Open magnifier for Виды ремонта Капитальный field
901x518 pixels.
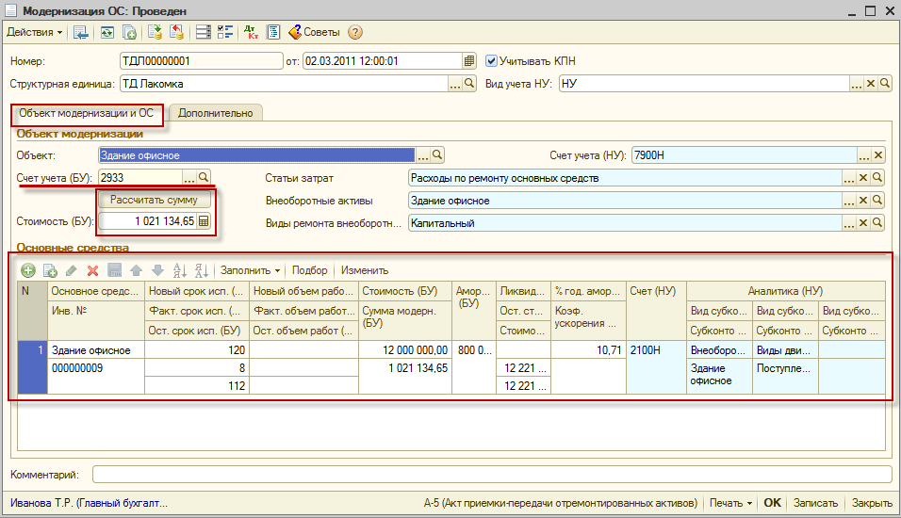(877, 223)
